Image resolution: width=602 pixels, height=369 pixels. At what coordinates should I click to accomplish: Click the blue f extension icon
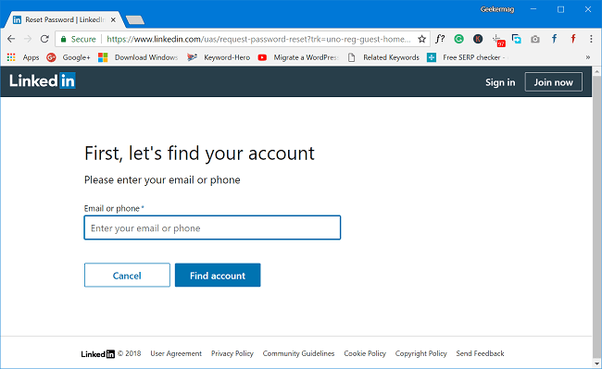point(554,39)
